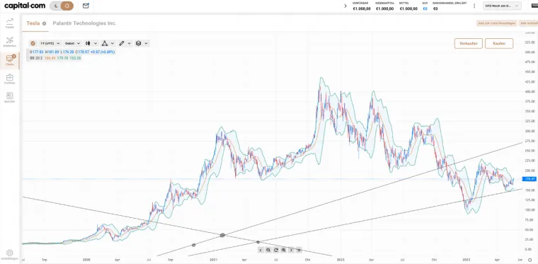Select the pencil drawing tool icon

pos(122,44)
